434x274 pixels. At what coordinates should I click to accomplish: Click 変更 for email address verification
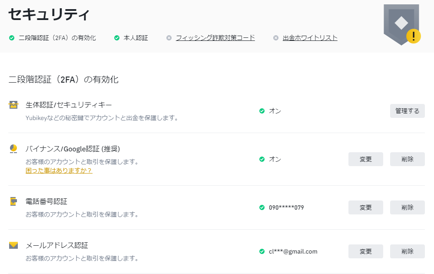366,251
